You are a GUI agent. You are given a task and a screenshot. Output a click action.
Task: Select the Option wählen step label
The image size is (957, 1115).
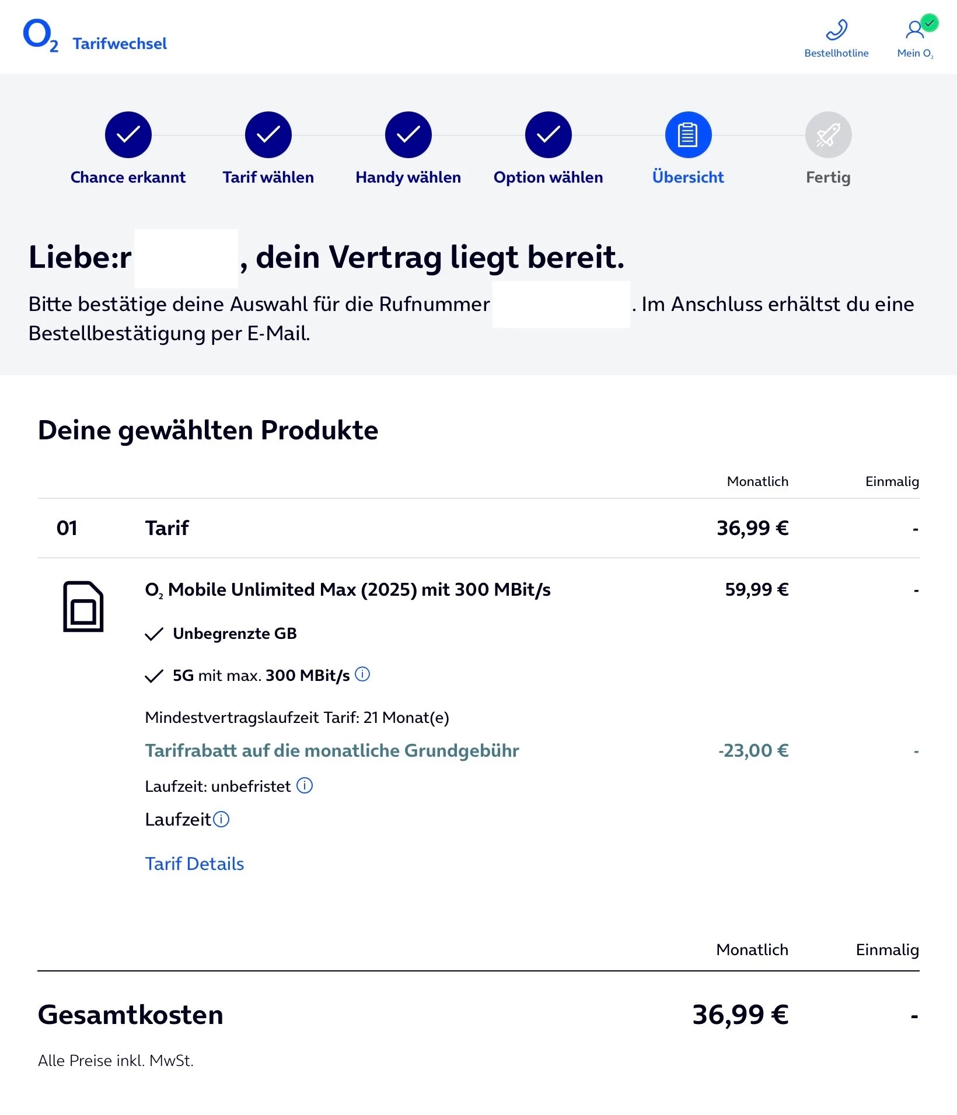point(548,177)
